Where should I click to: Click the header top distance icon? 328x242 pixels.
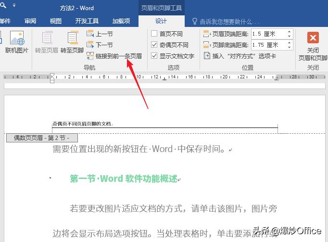pyautogui.click(x=207, y=34)
